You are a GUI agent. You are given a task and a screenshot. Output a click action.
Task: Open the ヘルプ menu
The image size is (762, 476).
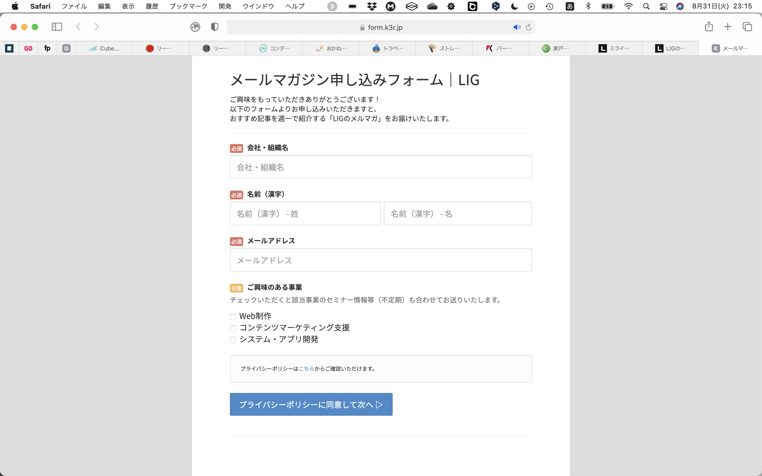tap(295, 6)
